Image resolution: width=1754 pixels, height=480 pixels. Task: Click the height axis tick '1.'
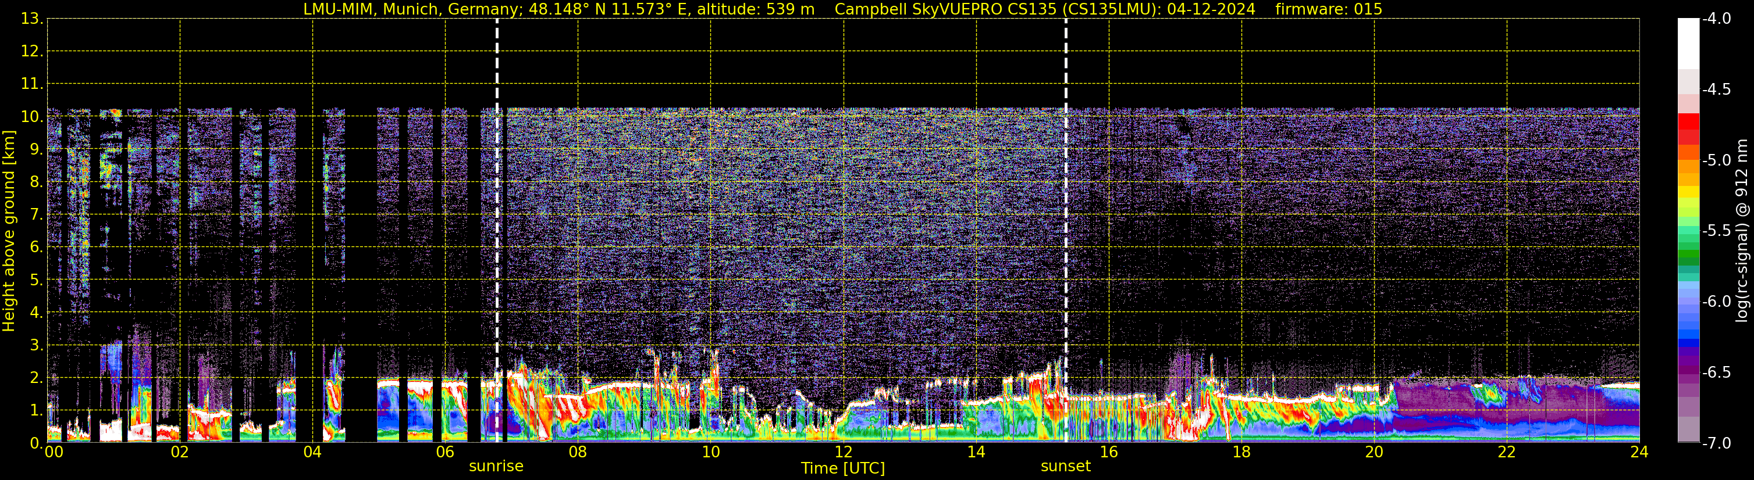point(36,411)
